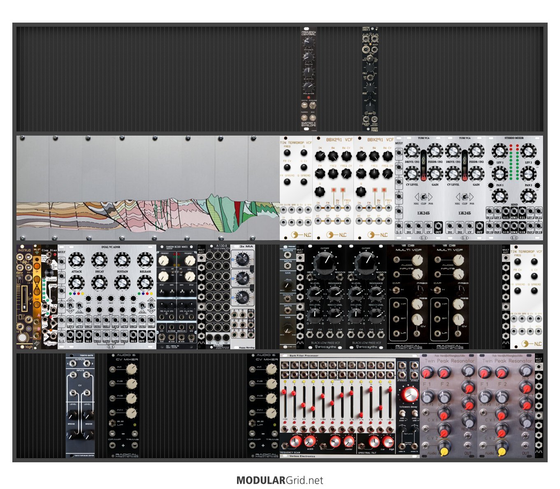
Task: Turn FREQ knob on upper-row Tin Teardrop VCF
Action: coord(287,153)
